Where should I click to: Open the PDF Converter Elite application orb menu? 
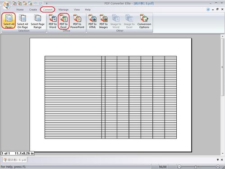coord(6,5)
